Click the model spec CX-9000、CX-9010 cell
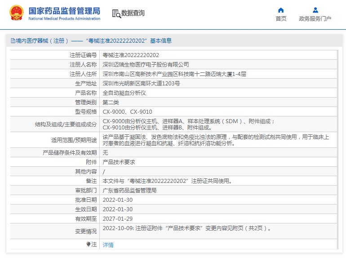Viewport: 346px width, 258px height. (127, 111)
